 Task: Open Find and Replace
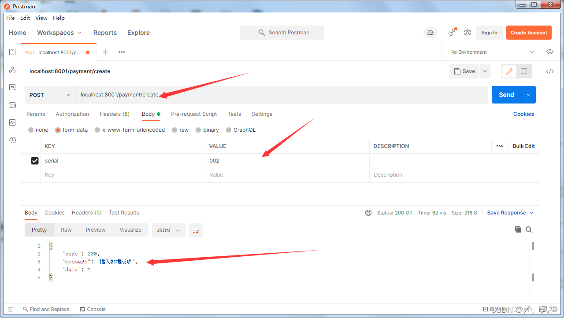(x=46, y=309)
